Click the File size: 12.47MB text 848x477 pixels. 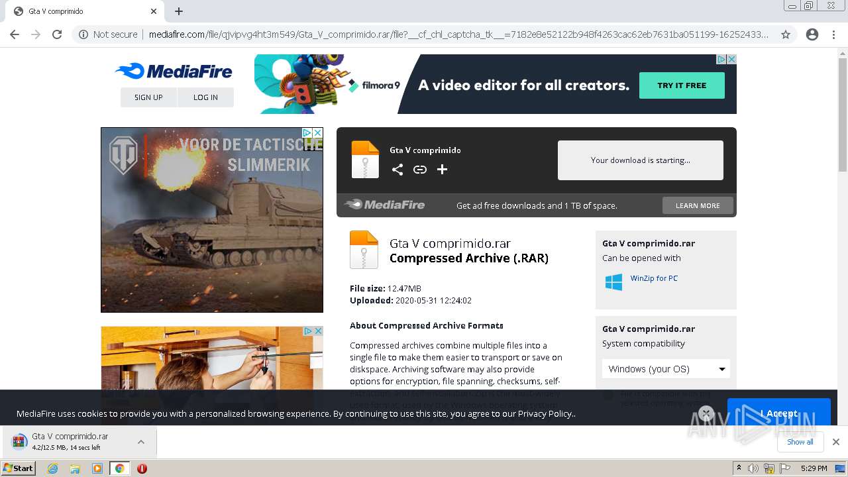point(386,288)
